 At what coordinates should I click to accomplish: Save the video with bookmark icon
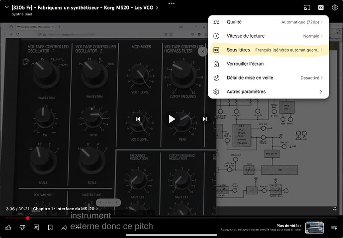click(x=50, y=228)
